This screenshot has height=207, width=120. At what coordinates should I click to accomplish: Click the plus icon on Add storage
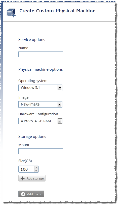(22, 178)
